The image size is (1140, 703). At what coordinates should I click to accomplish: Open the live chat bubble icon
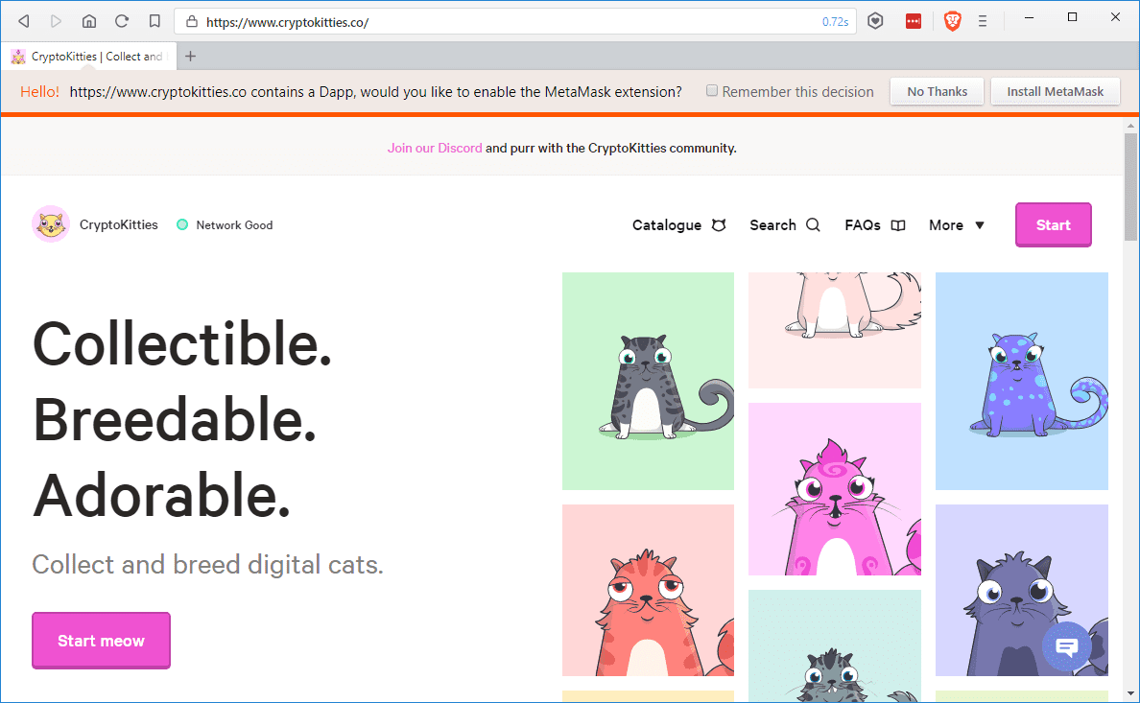(1066, 646)
